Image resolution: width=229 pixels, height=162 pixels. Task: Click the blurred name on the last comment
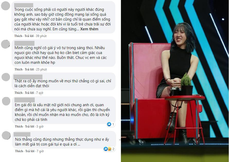(x=22, y=134)
